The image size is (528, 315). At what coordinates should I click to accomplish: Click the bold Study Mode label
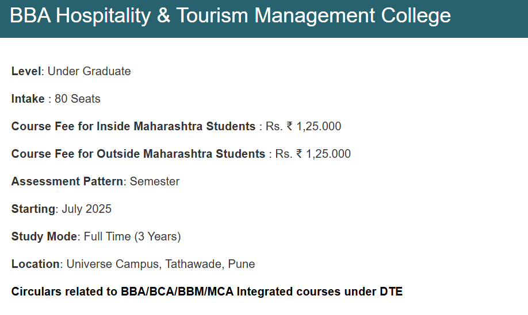pos(44,236)
